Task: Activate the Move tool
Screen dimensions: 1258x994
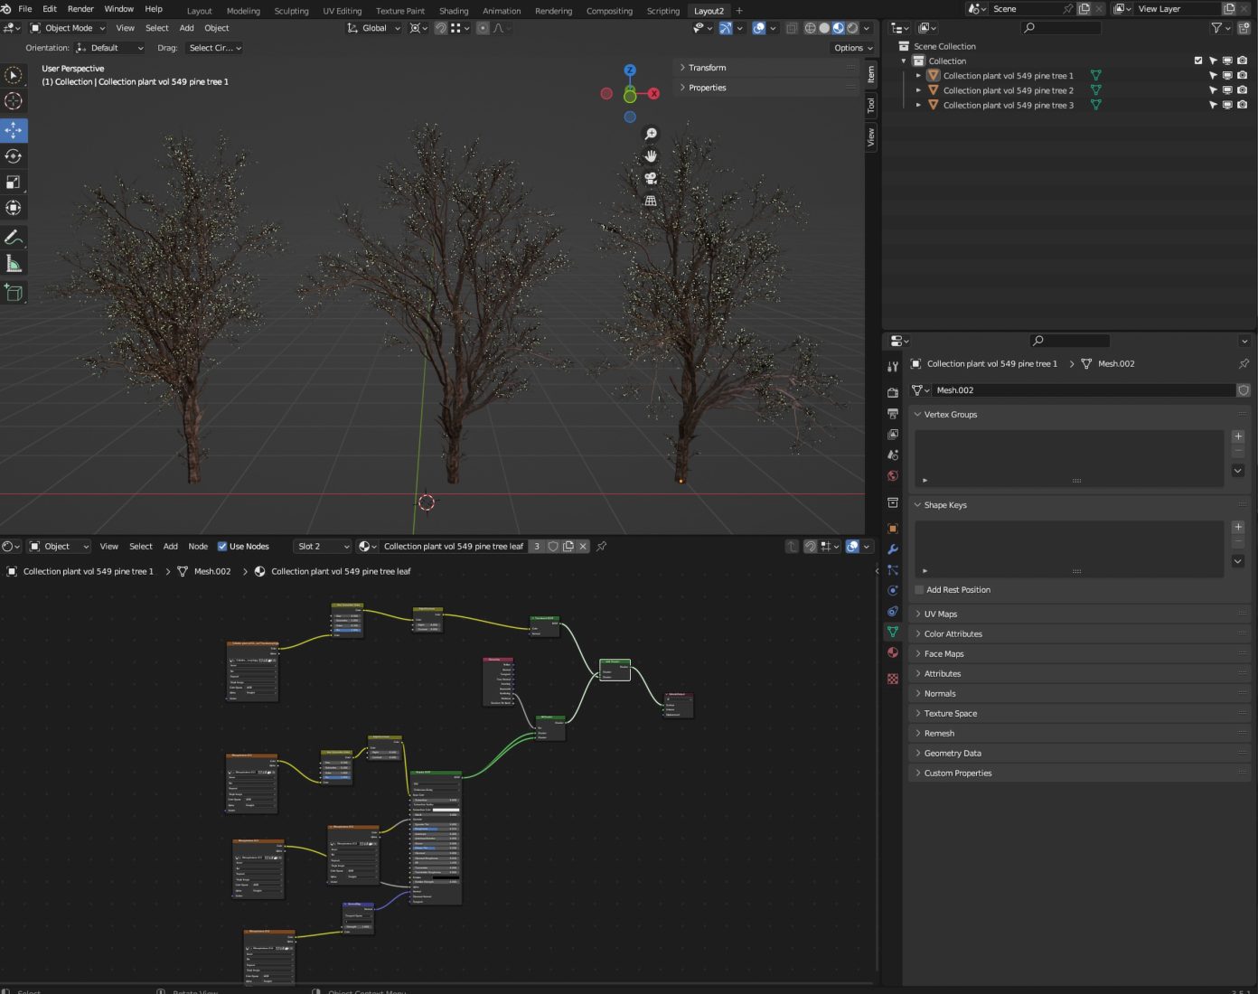Action: coord(14,130)
